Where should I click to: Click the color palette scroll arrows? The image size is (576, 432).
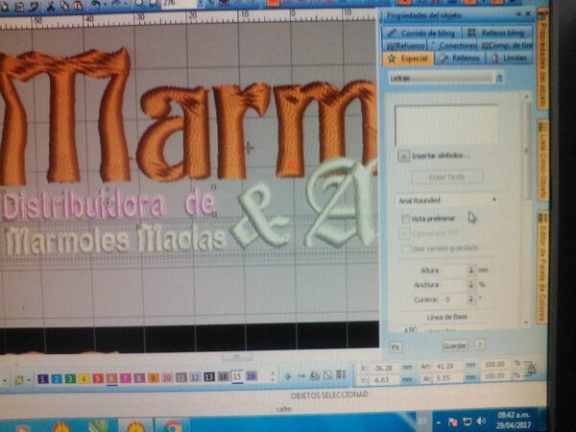(x=273, y=375)
